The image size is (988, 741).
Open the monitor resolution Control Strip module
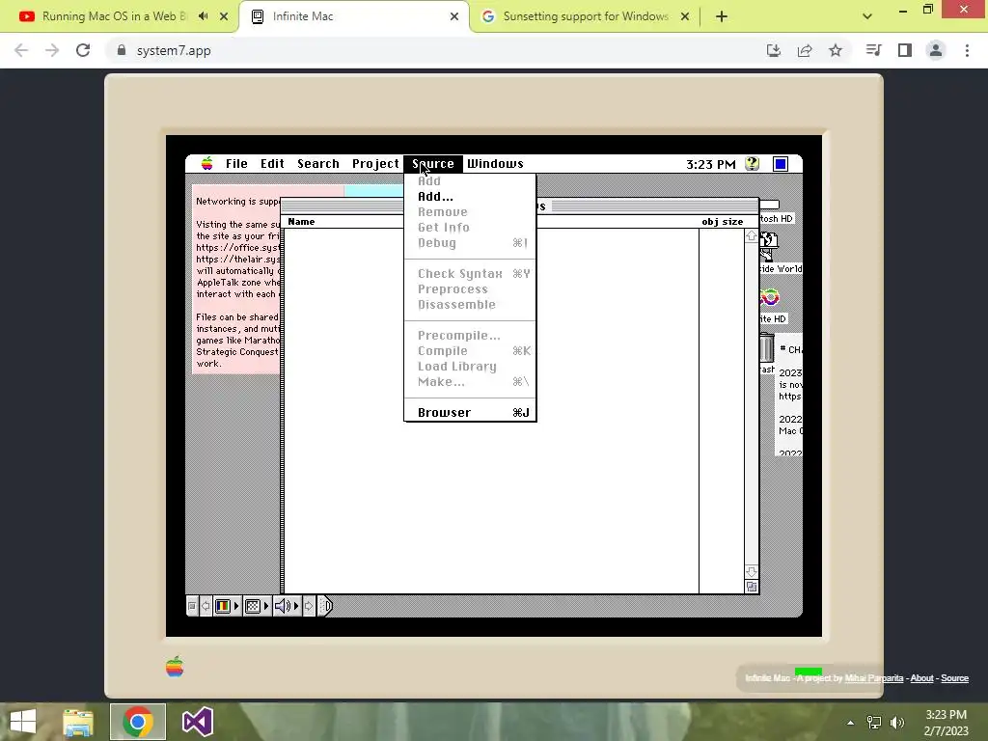point(257,606)
